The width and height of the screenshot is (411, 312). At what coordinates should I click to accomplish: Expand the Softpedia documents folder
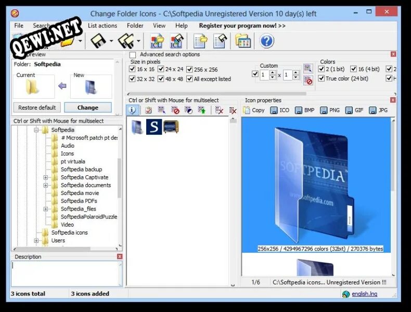click(x=46, y=185)
